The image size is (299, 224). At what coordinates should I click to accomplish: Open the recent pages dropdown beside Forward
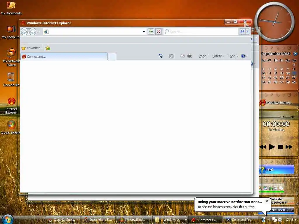(39, 32)
